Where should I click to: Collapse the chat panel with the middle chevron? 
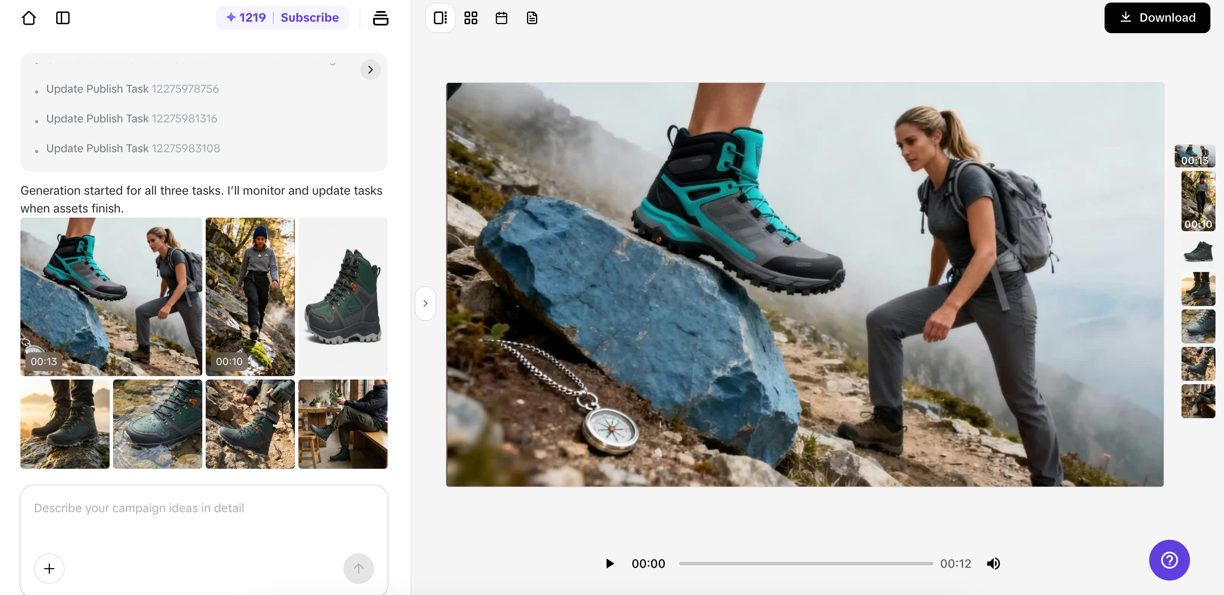click(x=425, y=303)
